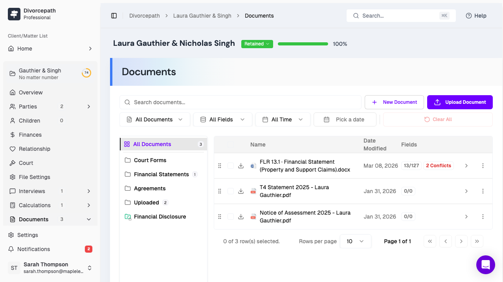
Task: Click the drag handle on the Notice of Assessment row
Action: tap(220, 217)
